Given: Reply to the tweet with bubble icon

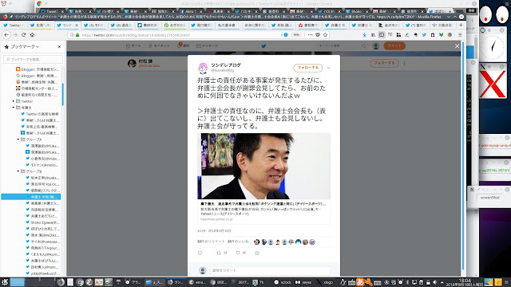Looking at the screenshot, I should 200,253.
